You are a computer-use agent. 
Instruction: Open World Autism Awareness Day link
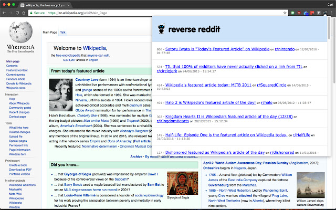click(238, 163)
